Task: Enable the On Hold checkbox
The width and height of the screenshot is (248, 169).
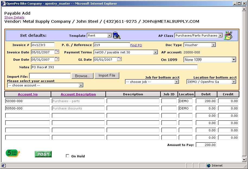Action: point(68,156)
